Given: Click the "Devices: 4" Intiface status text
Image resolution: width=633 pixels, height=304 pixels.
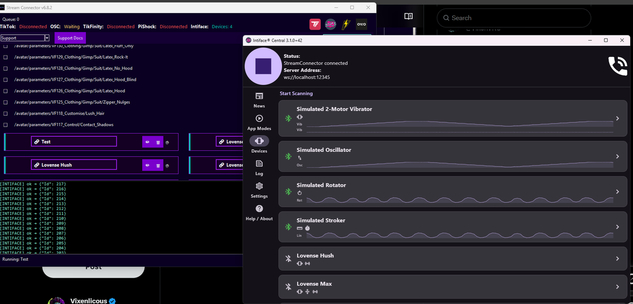Looking at the screenshot, I should (x=222, y=26).
